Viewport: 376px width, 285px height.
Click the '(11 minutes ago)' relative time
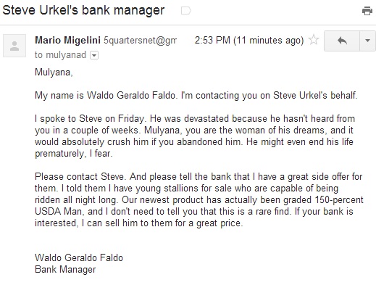pyautogui.click(x=268, y=41)
